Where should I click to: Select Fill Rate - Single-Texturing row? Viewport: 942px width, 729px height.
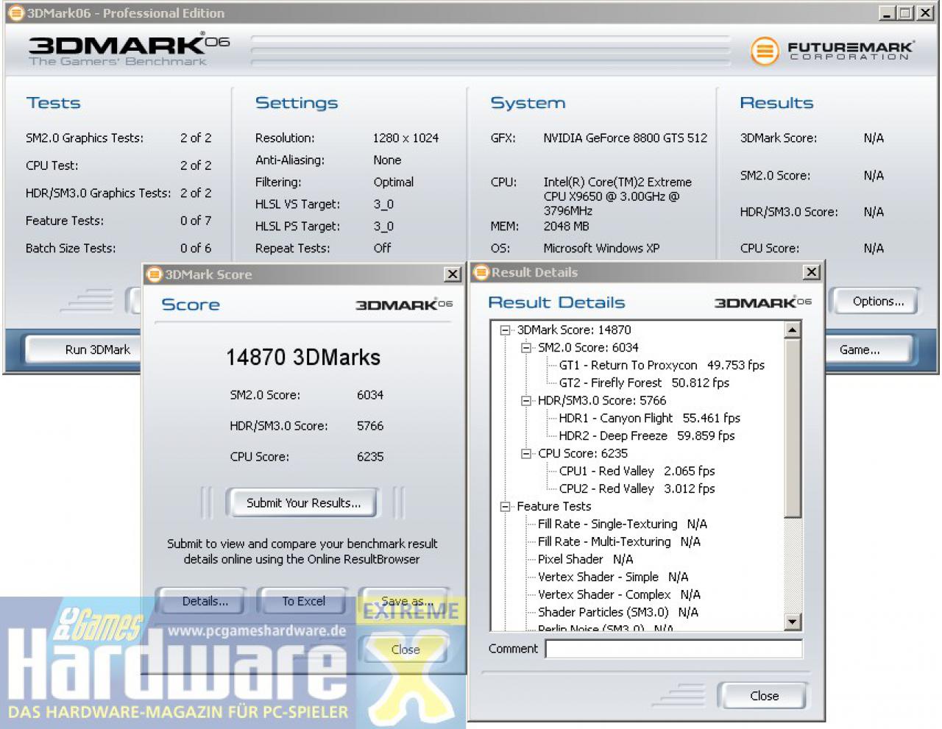click(x=622, y=524)
